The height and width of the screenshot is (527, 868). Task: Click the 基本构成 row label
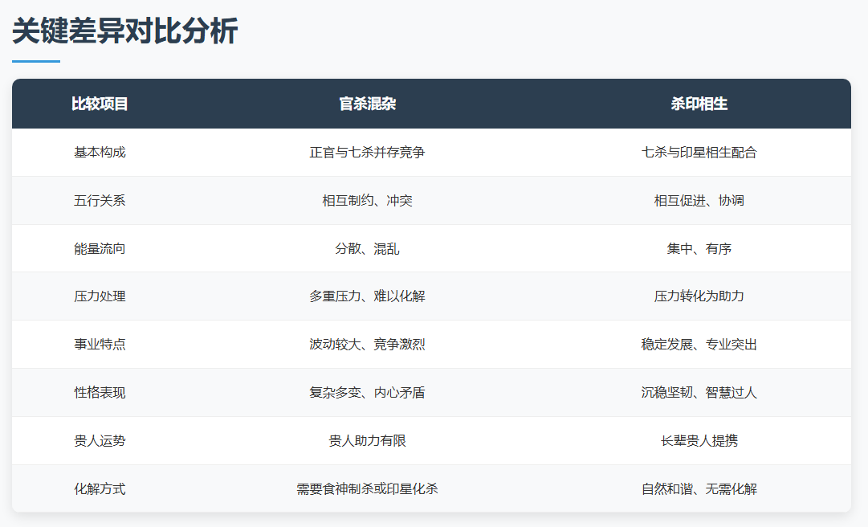coord(100,153)
